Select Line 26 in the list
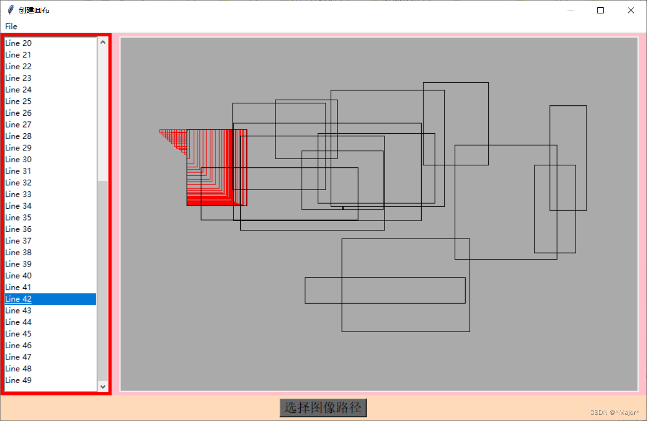The image size is (647, 421). pos(50,113)
